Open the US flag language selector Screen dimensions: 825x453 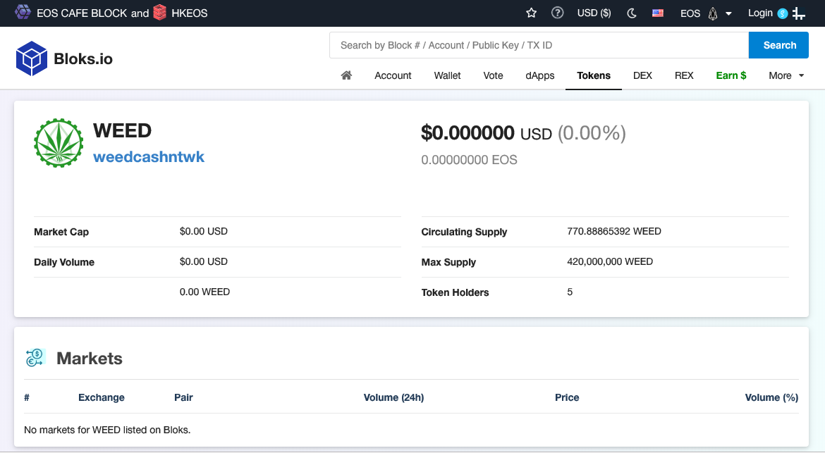(658, 13)
